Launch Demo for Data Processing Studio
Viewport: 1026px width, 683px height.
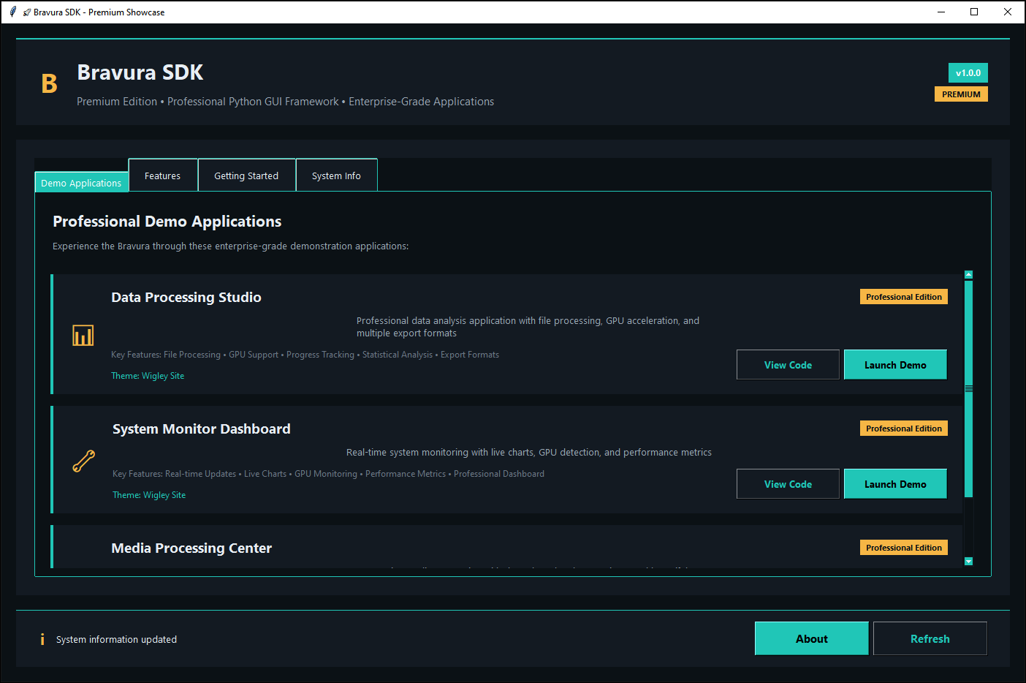click(x=895, y=365)
